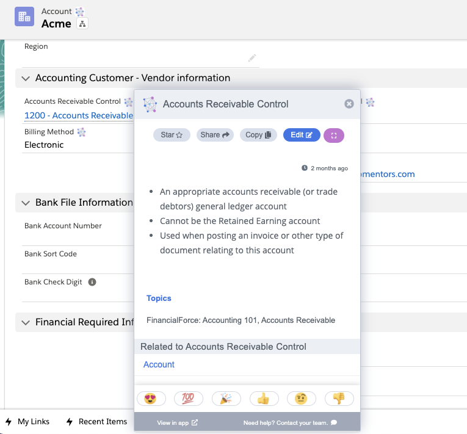
Task: Open My Links in utility bar
Action: 27,422
